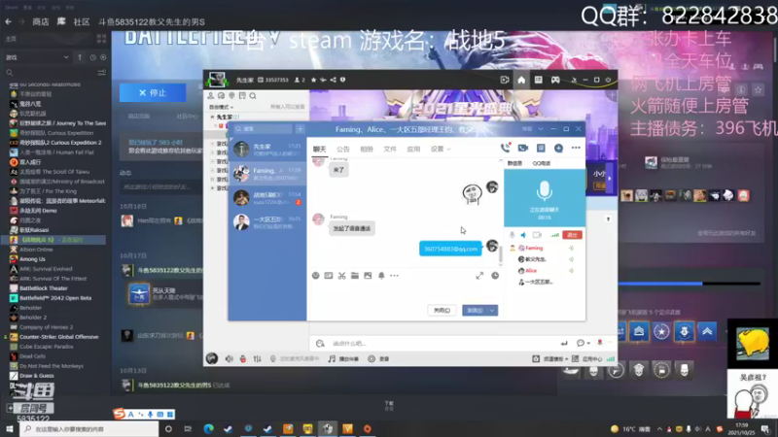
Task: Go back with the Steam back arrow
Action: (x=8, y=21)
